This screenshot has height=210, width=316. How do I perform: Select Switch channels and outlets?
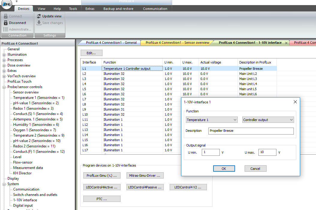click(x=35, y=195)
